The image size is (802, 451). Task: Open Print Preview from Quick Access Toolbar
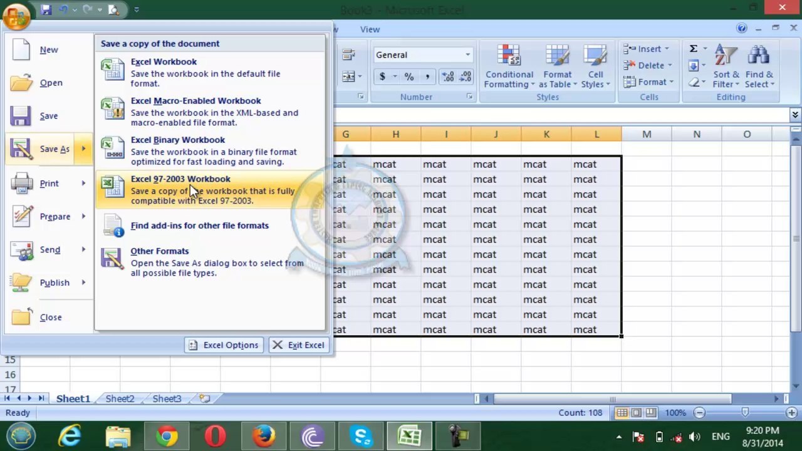113,9
